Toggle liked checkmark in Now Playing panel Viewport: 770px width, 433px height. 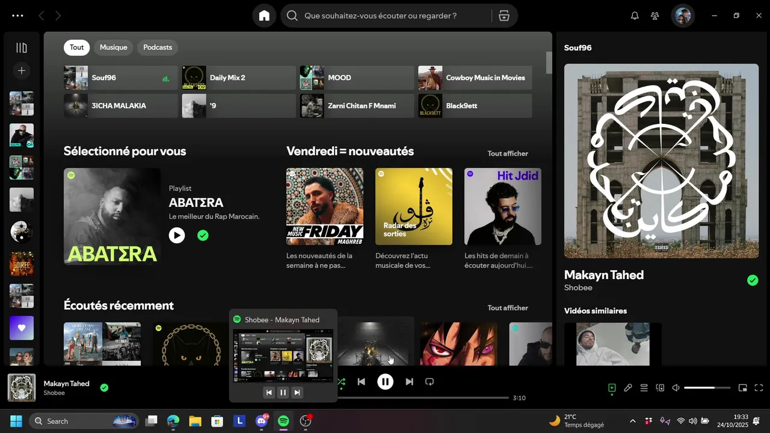pyautogui.click(x=753, y=280)
